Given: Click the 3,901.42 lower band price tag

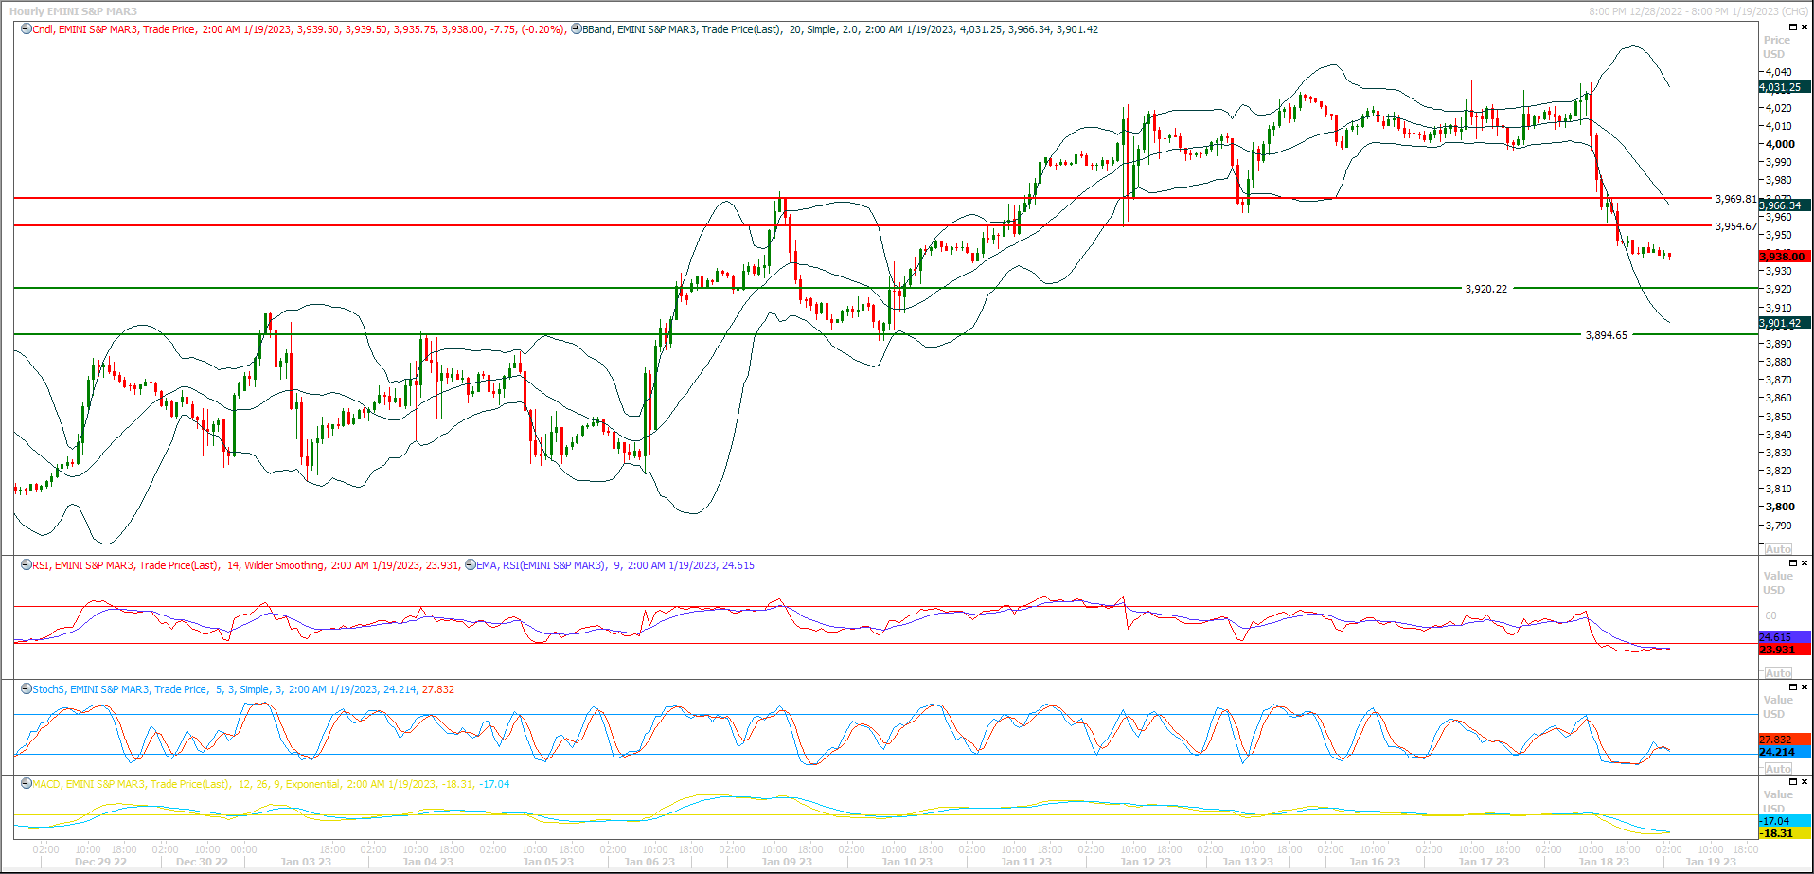Looking at the screenshot, I should [1785, 323].
